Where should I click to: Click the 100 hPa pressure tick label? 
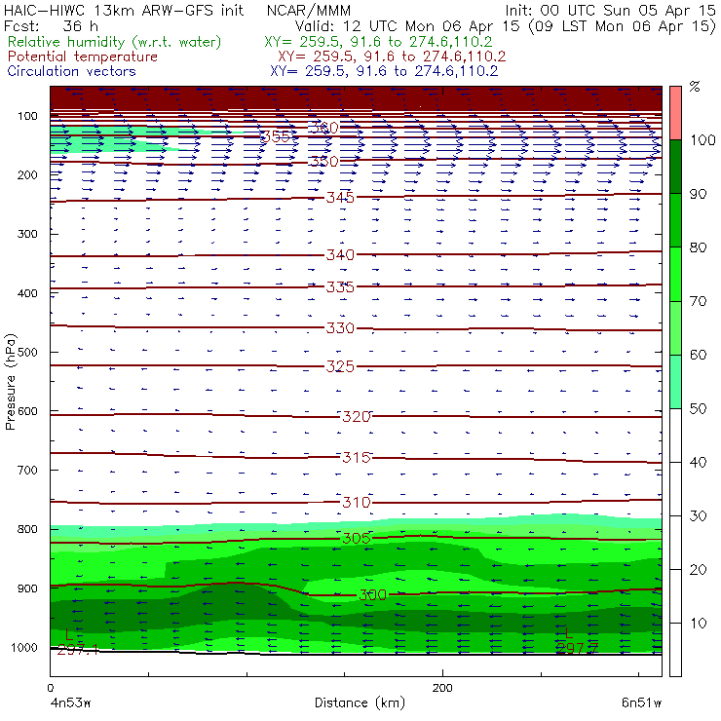click(27, 116)
